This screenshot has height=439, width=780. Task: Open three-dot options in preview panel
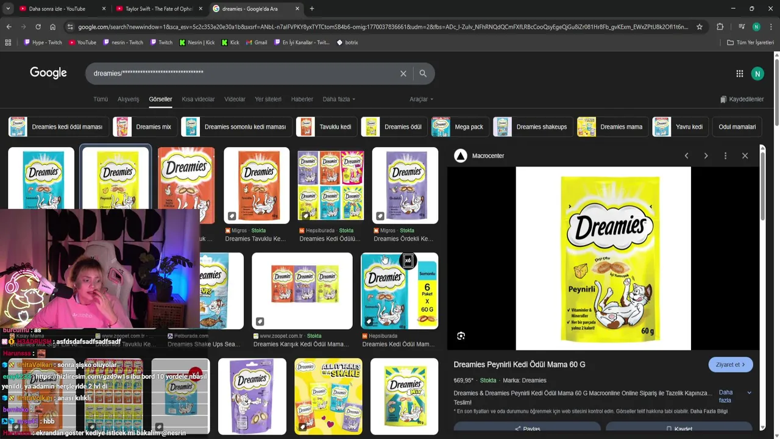tap(725, 155)
